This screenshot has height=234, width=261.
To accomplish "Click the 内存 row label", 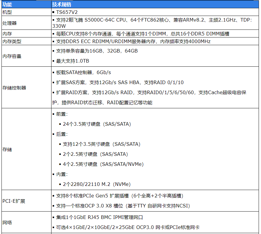I will (7, 34).
